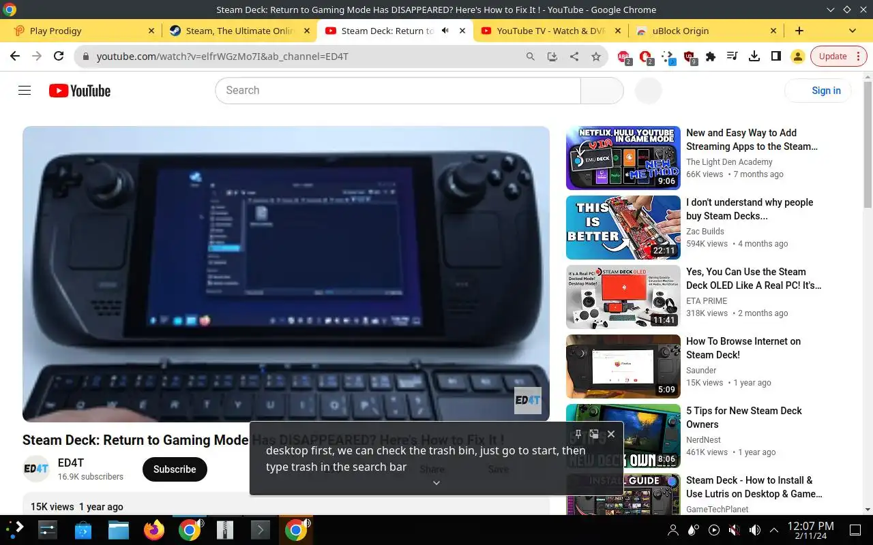Screen dimensions: 873x545
Task: Toggle the Chrome side panel
Action: pyautogui.click(x=776, y=57)
